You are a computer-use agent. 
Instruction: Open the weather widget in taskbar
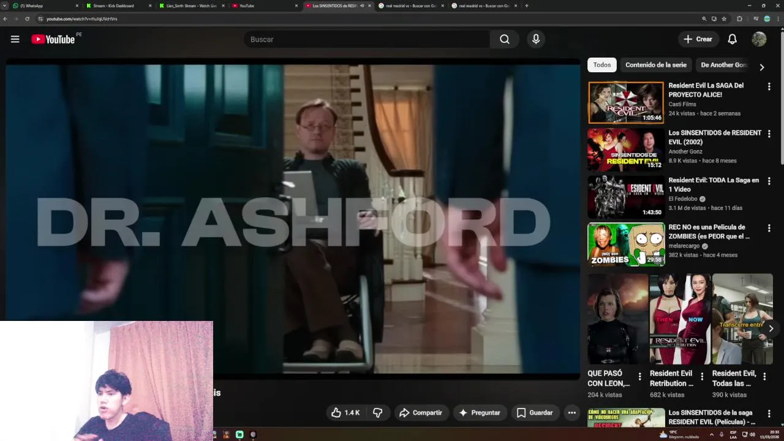click(679, 434)
